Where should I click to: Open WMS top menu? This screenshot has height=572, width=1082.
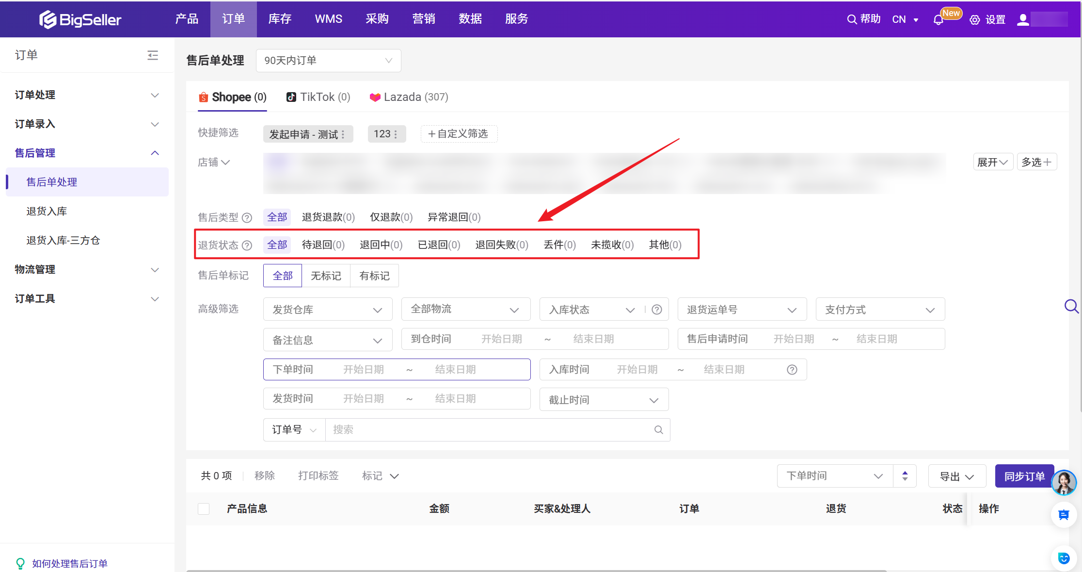pos(328,19)
